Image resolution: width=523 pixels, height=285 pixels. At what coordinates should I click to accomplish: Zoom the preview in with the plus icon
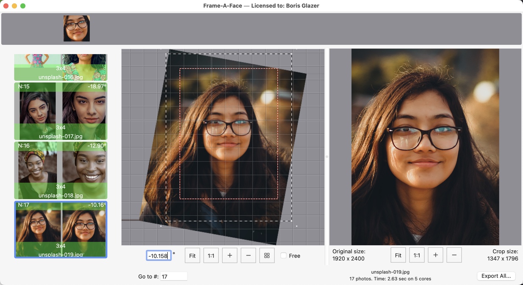(x=435, y=255)
